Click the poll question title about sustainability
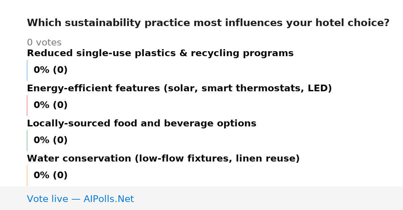Screen dimensions: 403x210 coord(208,23)
